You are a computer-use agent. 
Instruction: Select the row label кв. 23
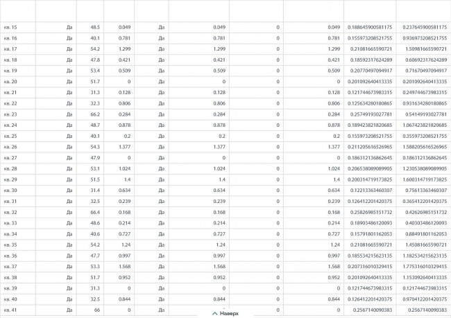click(10, 114)
